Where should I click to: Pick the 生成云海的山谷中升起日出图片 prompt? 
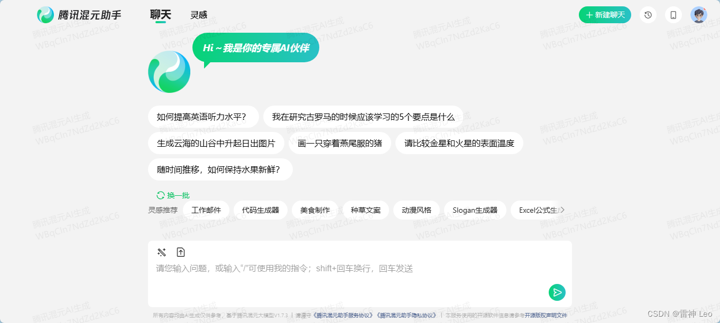pyautogui.click(x=216, y=143)
